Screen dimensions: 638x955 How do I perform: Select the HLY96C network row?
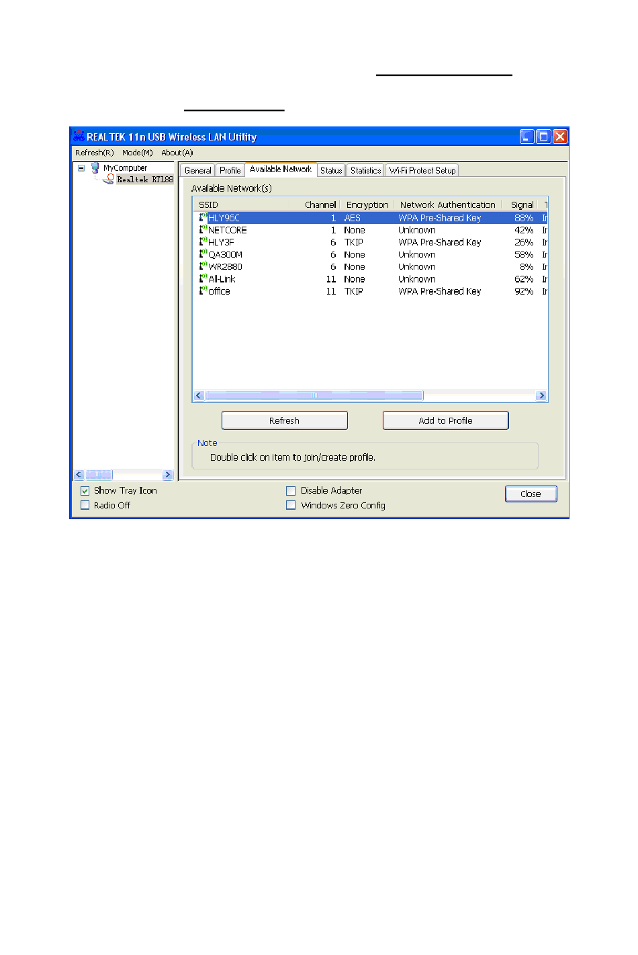coord(370,218)
